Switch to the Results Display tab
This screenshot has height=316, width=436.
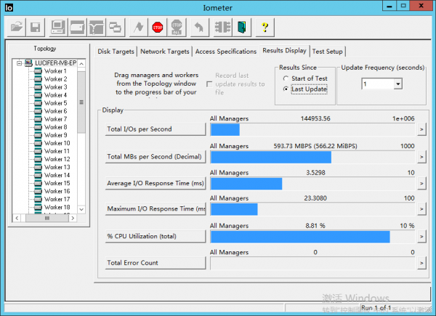[x=284, y=51]
